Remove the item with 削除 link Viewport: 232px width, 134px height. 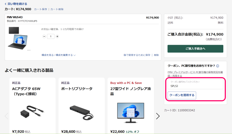pyautogui.click(x=156, y=55)
